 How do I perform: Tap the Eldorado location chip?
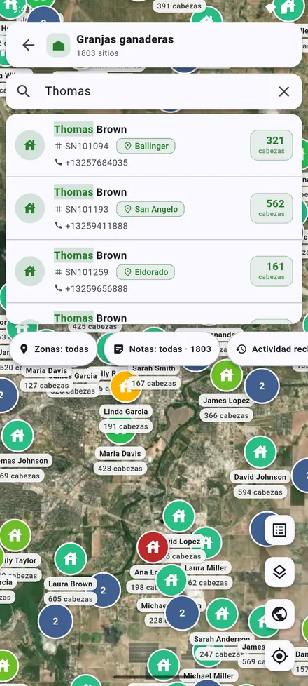pyautogui.click(x=146, y=272)
